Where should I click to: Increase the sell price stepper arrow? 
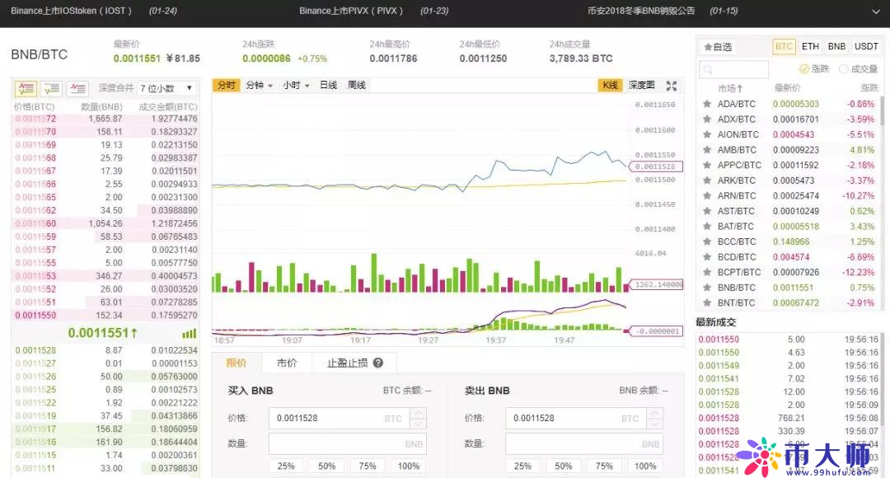(x=655, y=413)
